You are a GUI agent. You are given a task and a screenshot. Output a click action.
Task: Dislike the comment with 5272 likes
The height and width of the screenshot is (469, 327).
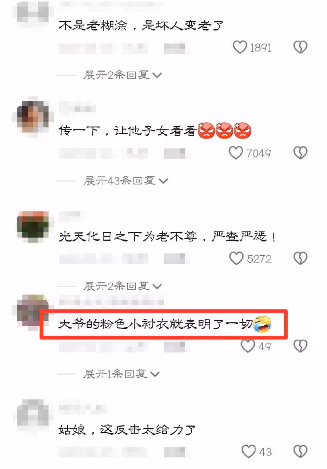coord(300,258)
